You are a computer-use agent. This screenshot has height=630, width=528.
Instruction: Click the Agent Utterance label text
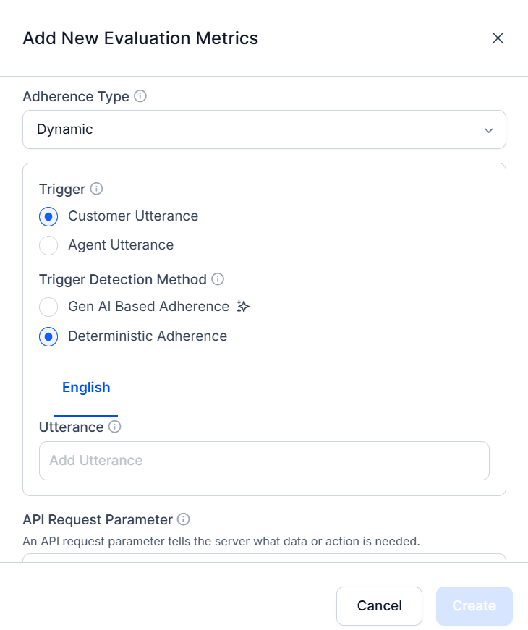click(x=121, y=245)
